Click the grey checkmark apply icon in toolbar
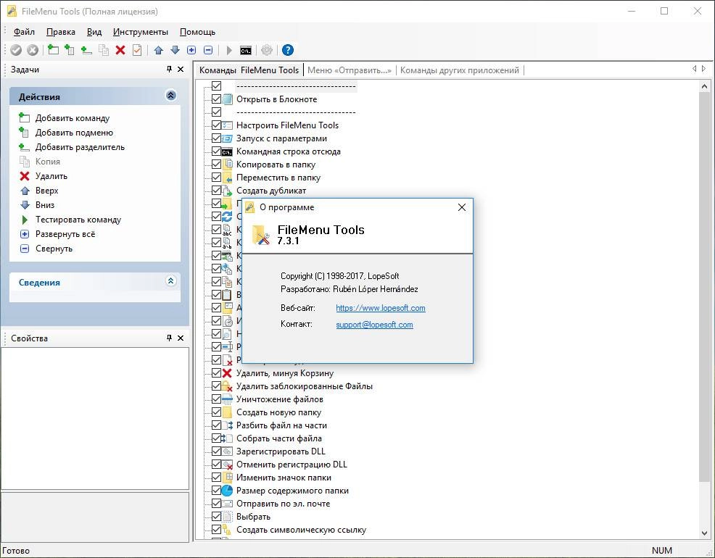Image resolution: width=715 pixels, height=558 pixels. pos(16,50)
